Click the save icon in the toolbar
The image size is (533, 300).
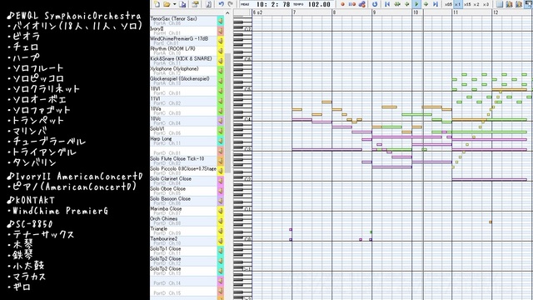[x=182, y=4]
